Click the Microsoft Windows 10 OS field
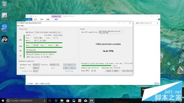 [x=40, y=54]
